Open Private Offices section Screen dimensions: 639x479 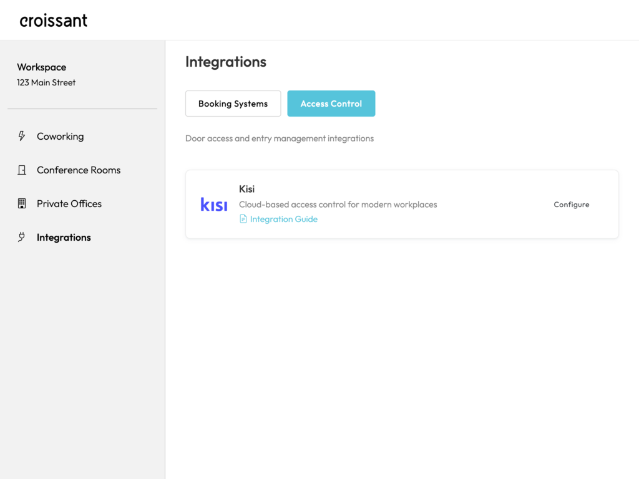point(69,204)
